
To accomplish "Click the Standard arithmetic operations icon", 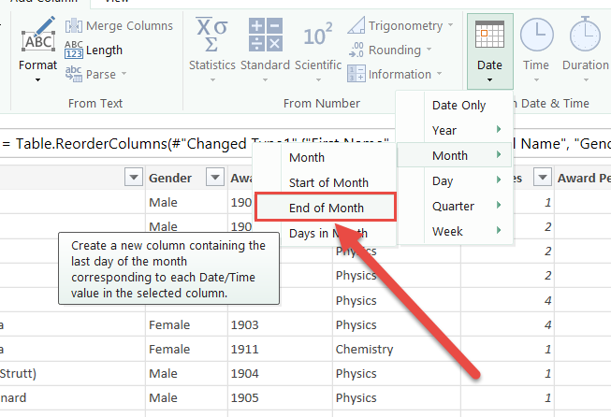I will (x=264, y=36).
